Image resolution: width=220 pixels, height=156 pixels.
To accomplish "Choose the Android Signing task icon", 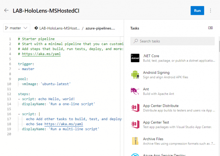I will [135, 74].
